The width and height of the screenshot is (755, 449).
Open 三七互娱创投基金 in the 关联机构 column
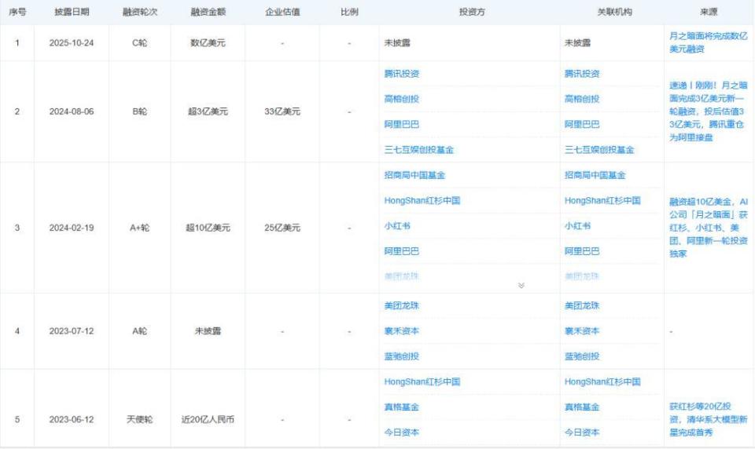click(599, 150)
